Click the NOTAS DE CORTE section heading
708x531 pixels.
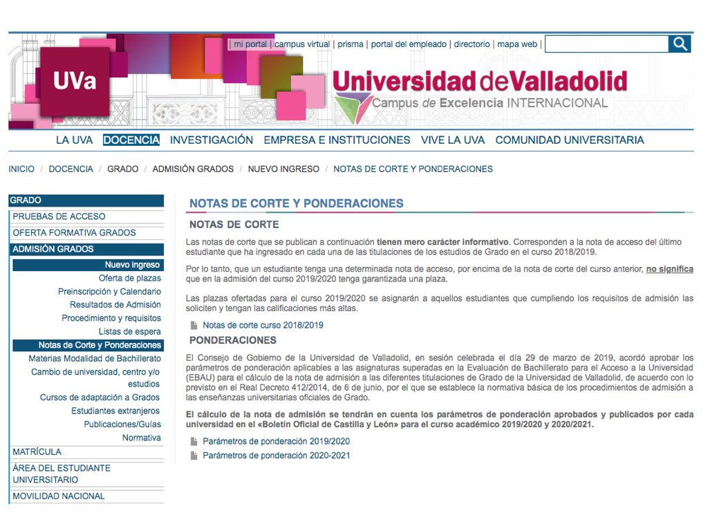point(234,225)
